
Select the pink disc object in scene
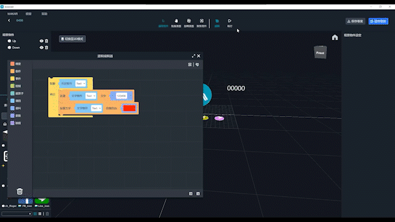(219, 118)
